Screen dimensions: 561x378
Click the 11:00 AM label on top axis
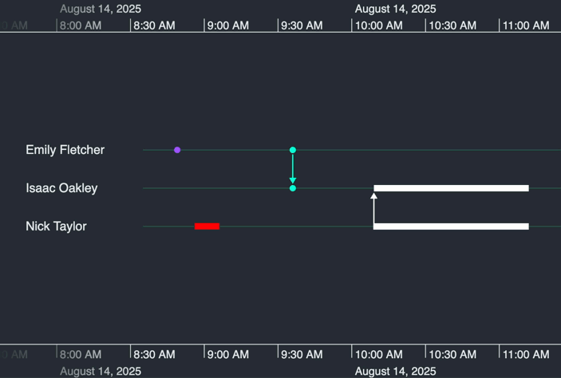point(526,26)
